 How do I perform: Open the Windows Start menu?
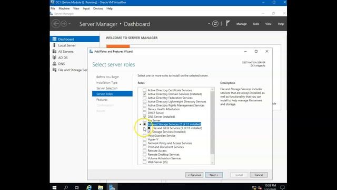click(54, 187)
